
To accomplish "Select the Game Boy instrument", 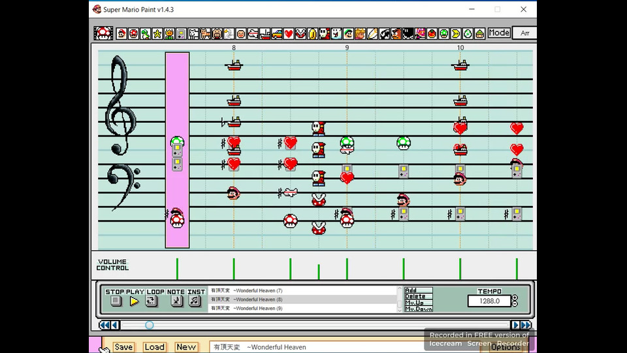I will [x=181, y=33].
